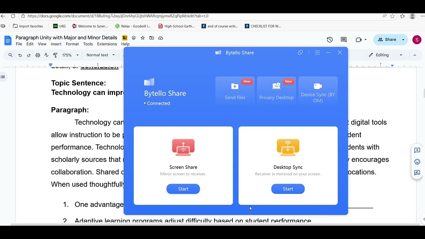The width and height of the screenshot is (425, 239).
Task: Open the Edit menu
Action: (x=30, y=44)
